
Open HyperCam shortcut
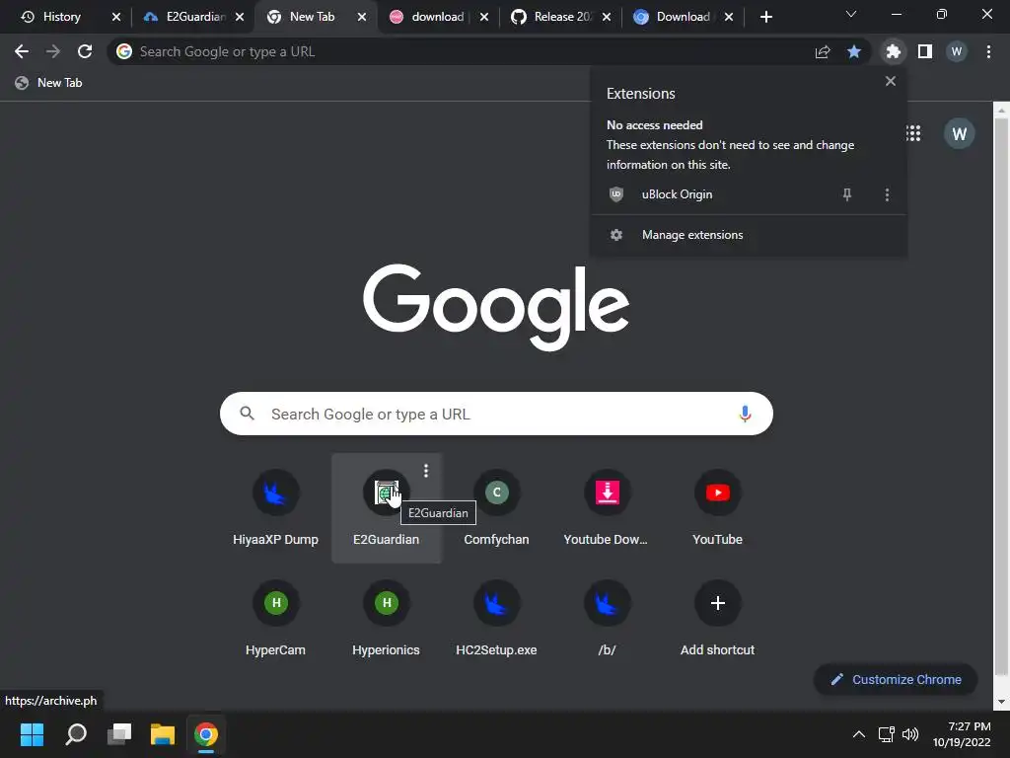[x=276, y=619]
